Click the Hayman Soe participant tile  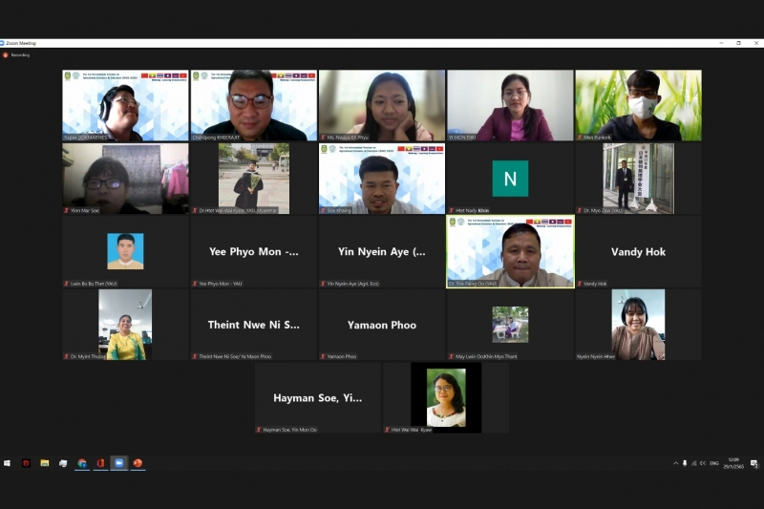pyautogui.click(x=318, y=397)
